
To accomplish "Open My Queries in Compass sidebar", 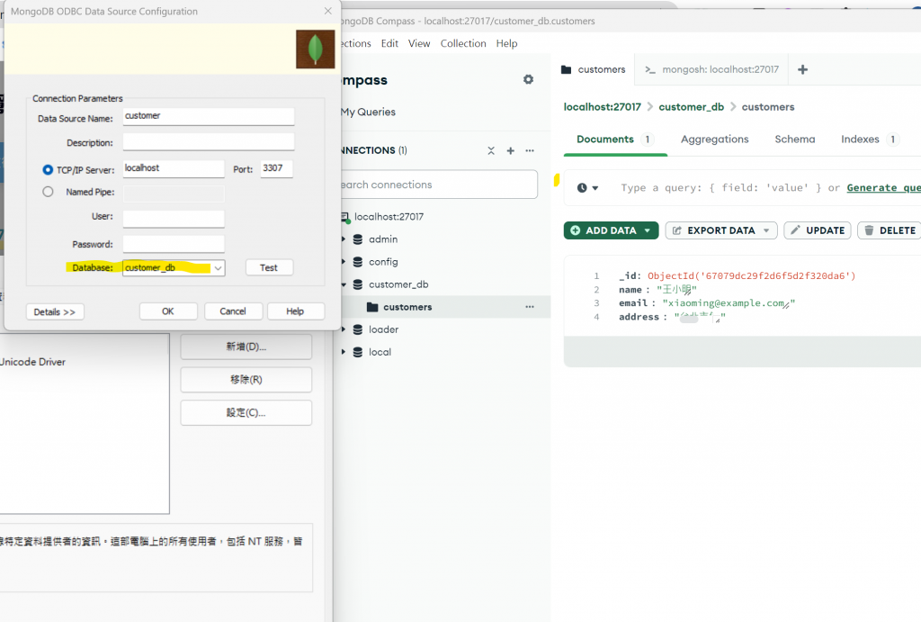I will [368, 112].
